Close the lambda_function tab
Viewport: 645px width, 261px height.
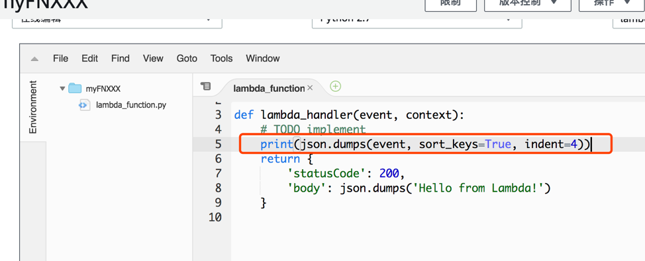point(310,88)
